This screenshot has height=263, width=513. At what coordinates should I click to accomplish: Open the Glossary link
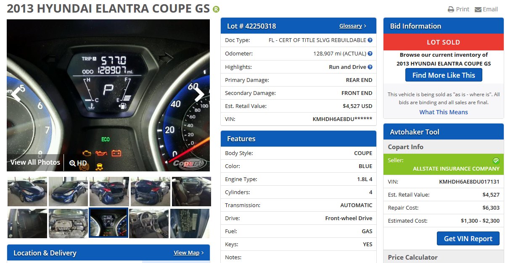[x=353, y=26]
